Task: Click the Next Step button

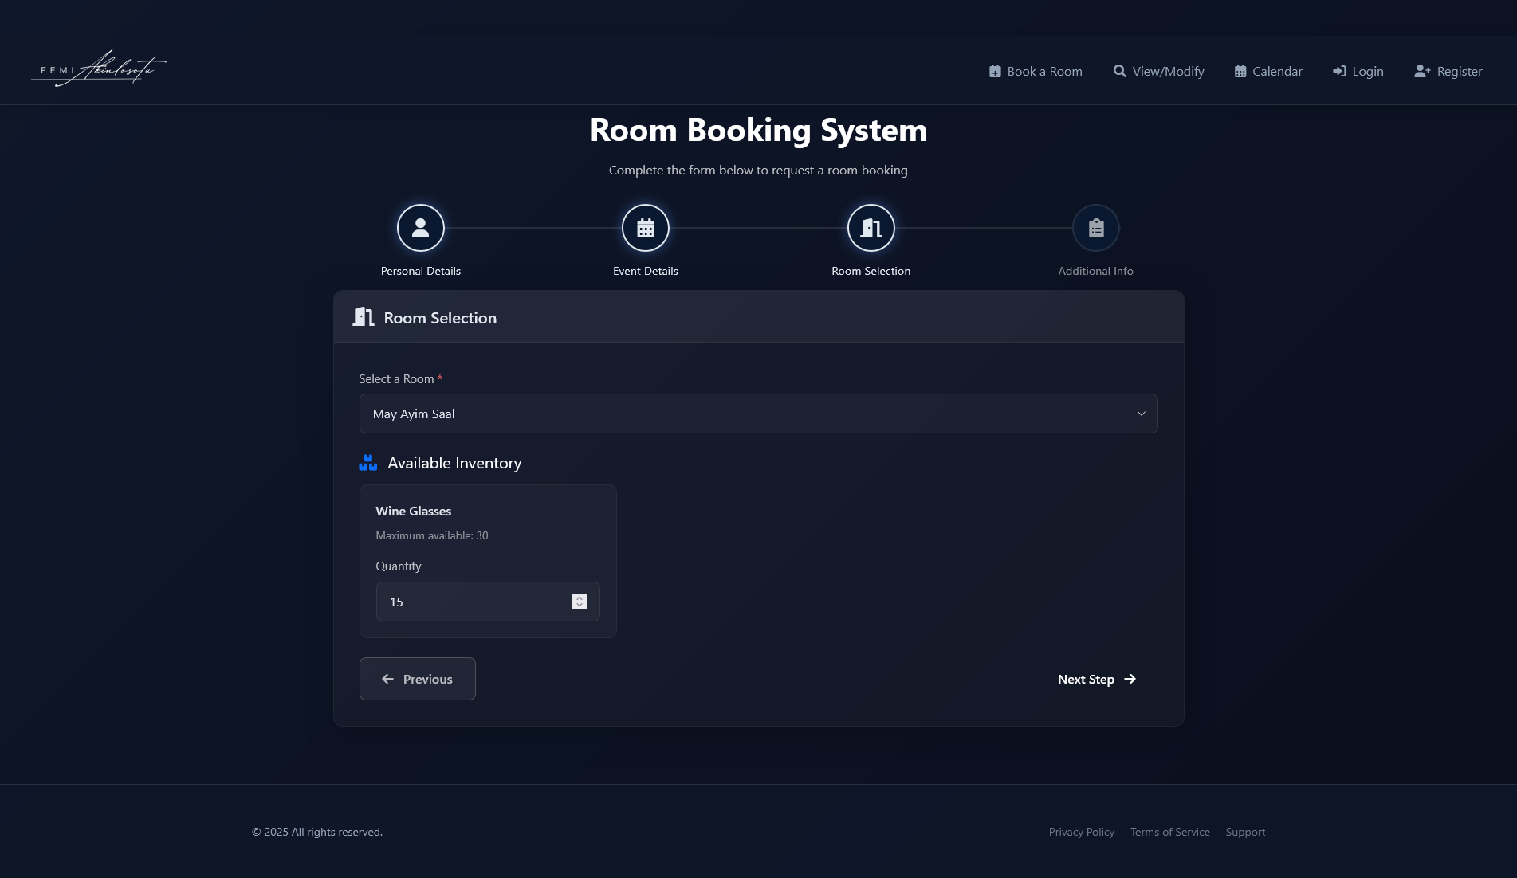Action: point(1097,679)
